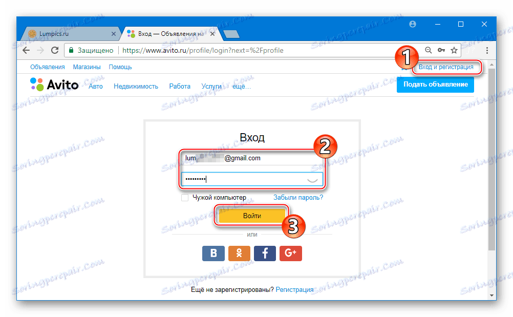The width and height of the screenshot is (513, 317).
Task: Switch to the Lumpics.ru tab
Action: [x=70, y=34]
